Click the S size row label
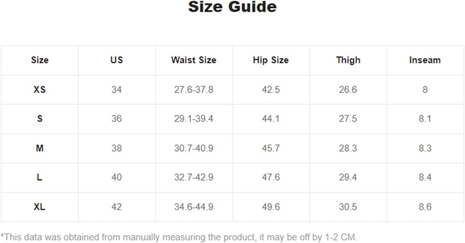 pyautogui.click(x=40, y=119)
